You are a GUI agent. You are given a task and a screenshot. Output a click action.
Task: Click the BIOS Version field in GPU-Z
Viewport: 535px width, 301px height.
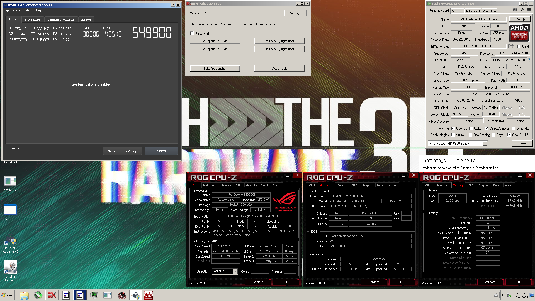(478, 46)
